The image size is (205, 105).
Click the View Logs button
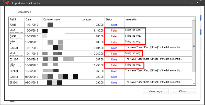155,91
